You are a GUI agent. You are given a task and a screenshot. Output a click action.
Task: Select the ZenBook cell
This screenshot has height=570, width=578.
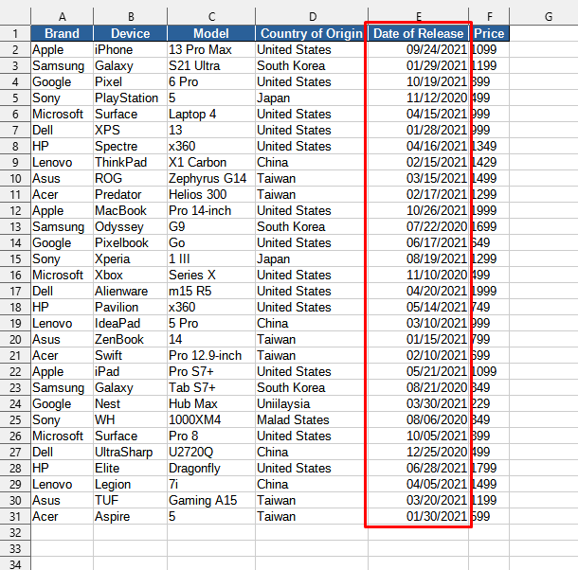tap(130, 339)
